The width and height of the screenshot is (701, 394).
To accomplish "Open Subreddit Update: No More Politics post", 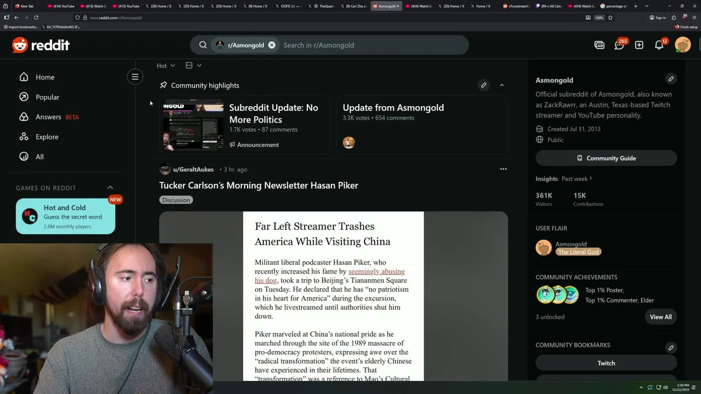I will (x=273, y=113).
